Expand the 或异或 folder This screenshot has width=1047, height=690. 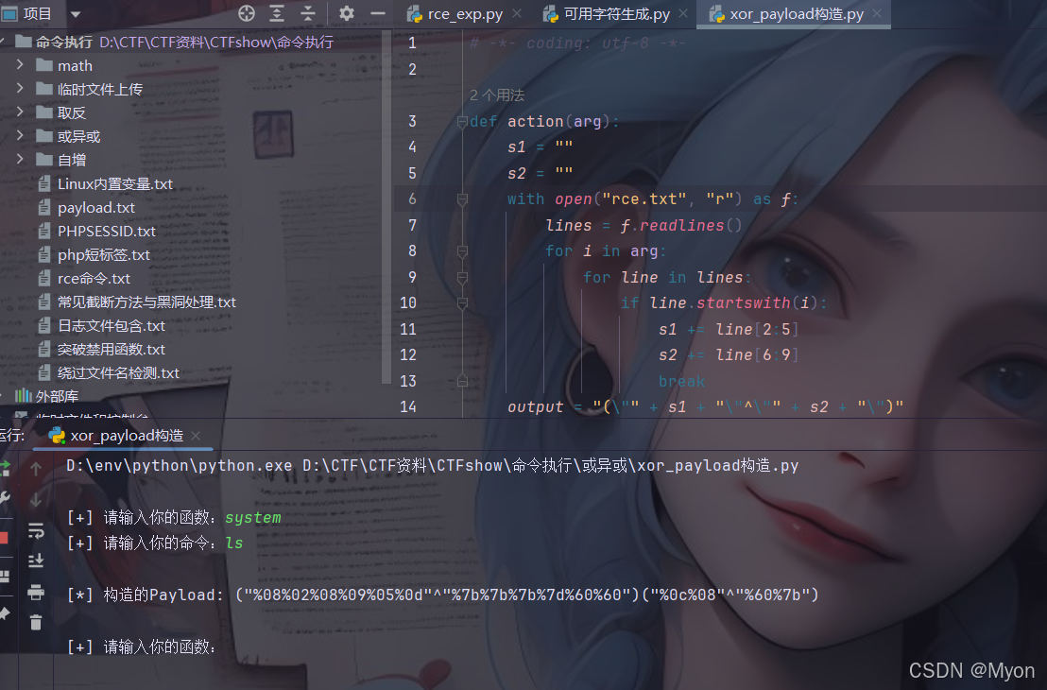tap(20, 135)
